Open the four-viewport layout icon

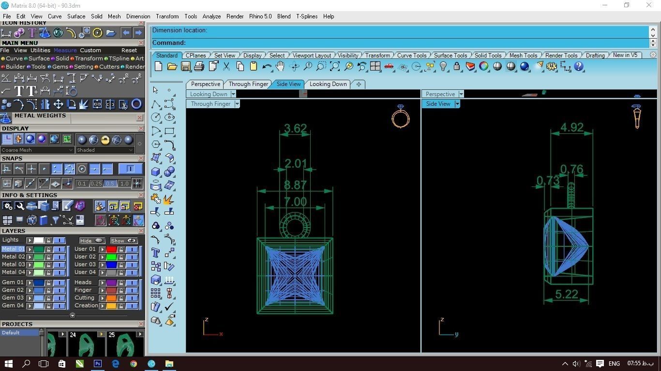click(x=375, y=67)
